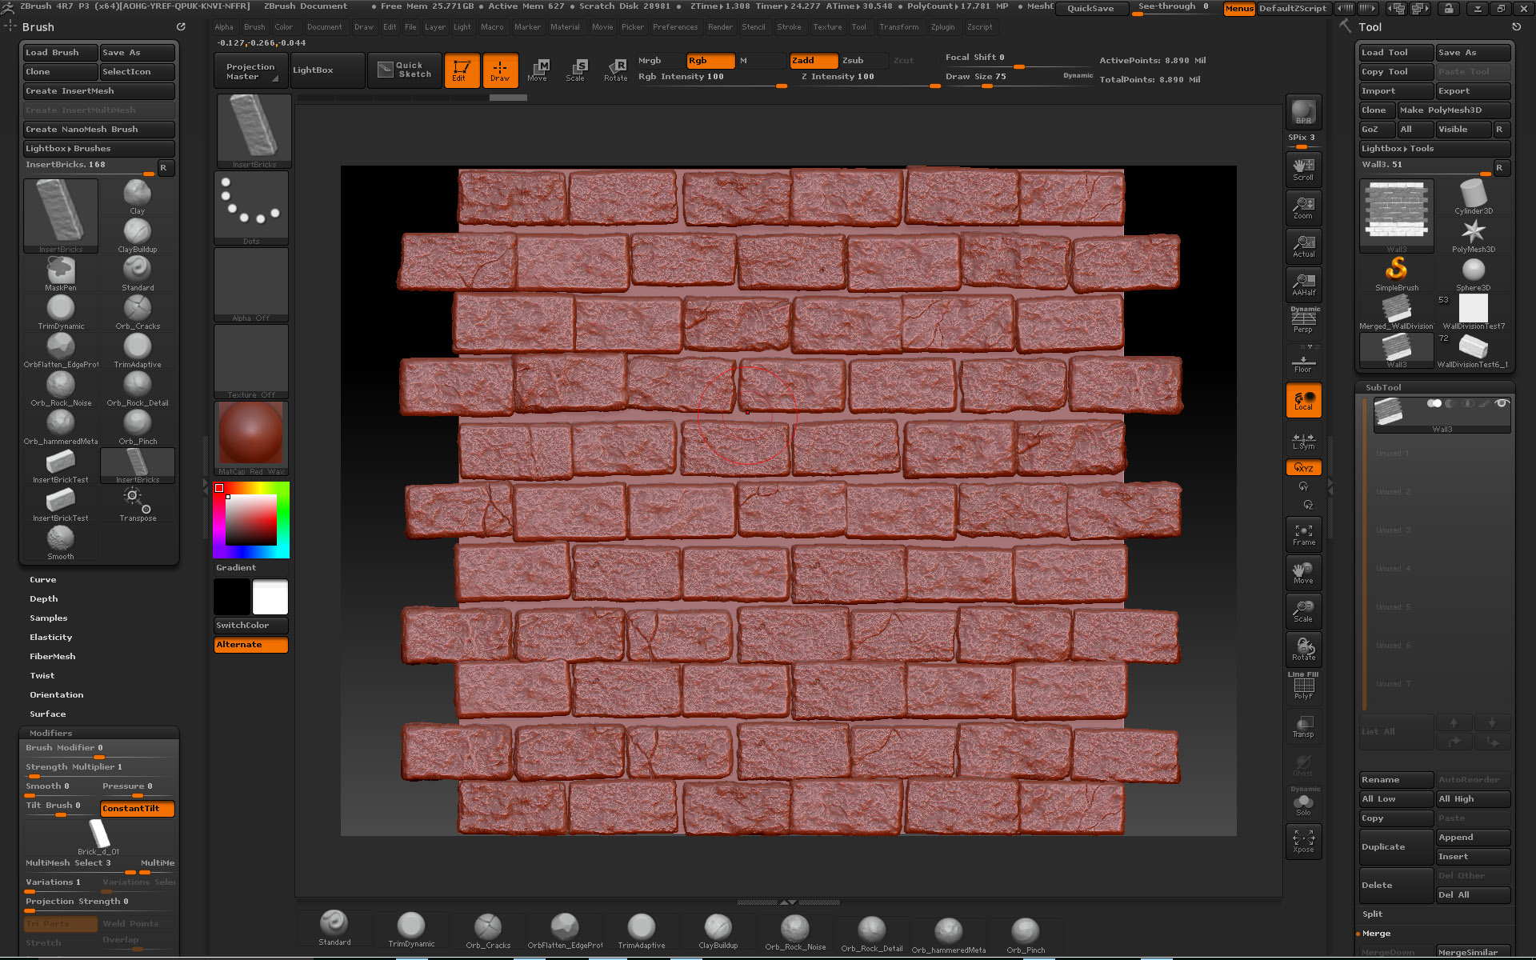This screenshot has height=960, width=1536.
Task: Select the Orb_Cracks brush in left palette
Action: tap(137, 312)
